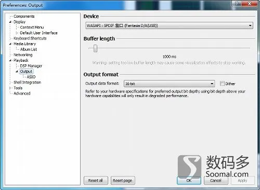Click the Reset page button
Screen dimensions: 260x190
pyautogui.click(x=123, y=181)
